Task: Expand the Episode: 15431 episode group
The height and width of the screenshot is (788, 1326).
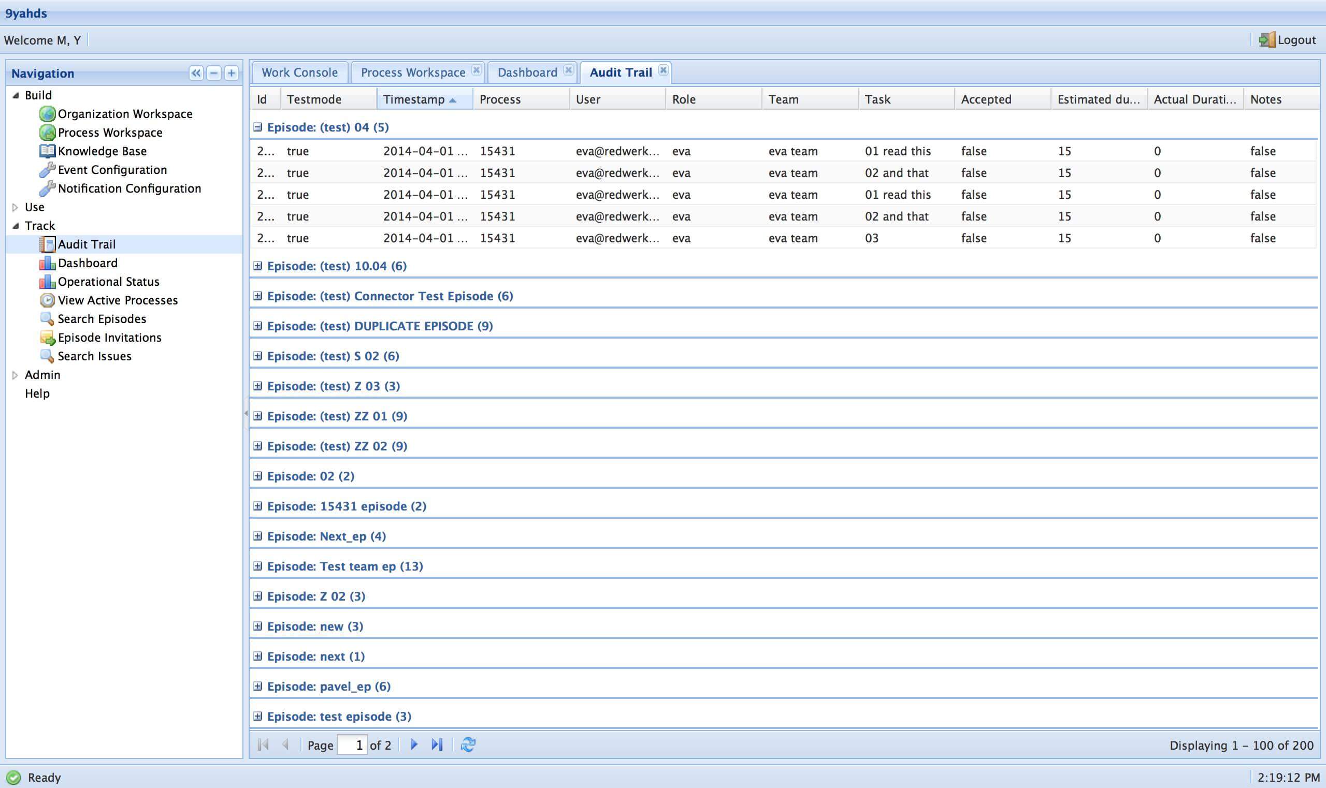Action: [x=257, y=506]
